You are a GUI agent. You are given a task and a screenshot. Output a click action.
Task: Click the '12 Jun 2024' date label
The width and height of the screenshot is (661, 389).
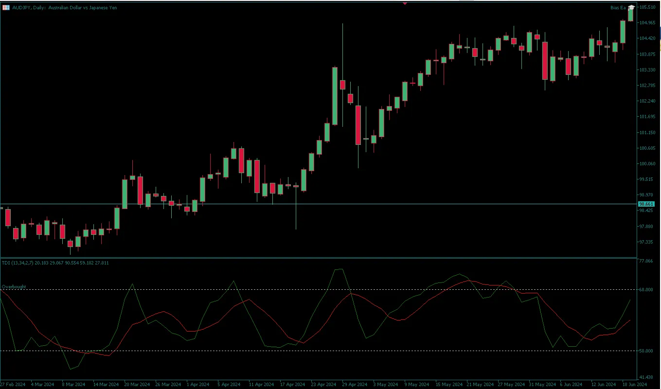coord(603,385)
